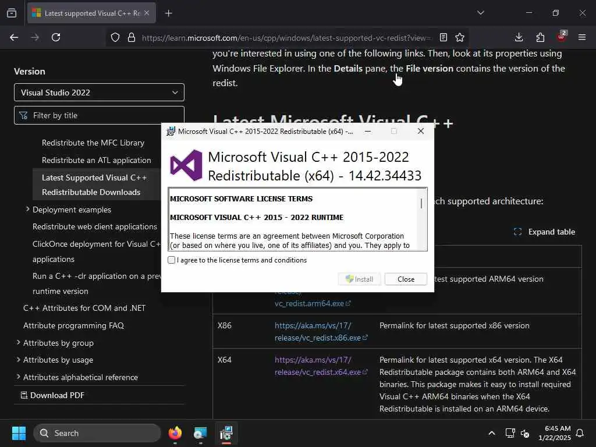Click the red extension icon with badge 2
The image size is (596, 447).
point(562,37)
